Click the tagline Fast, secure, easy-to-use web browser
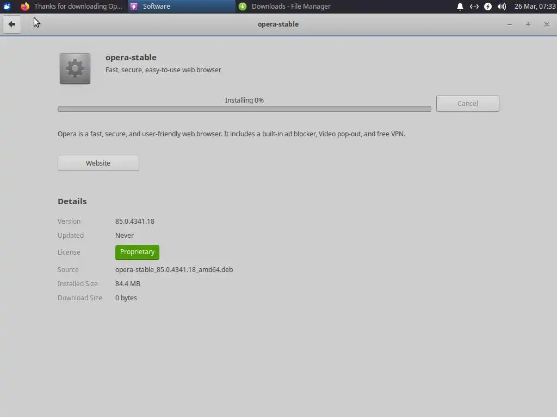This screenshot has height=417, width=557. click(163, 70)
